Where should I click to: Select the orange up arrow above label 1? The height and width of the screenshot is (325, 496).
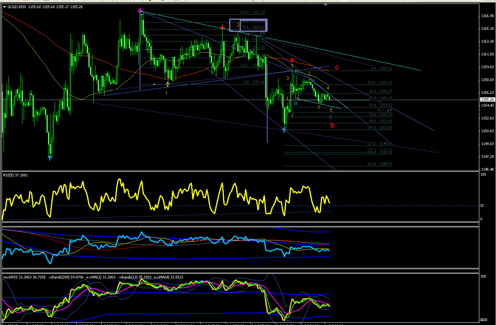point(168,83)
